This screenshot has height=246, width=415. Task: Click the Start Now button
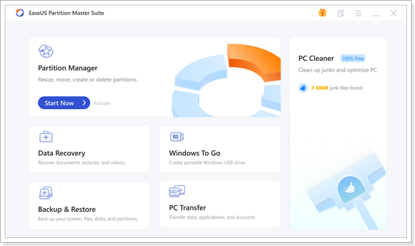coord(64,103)
